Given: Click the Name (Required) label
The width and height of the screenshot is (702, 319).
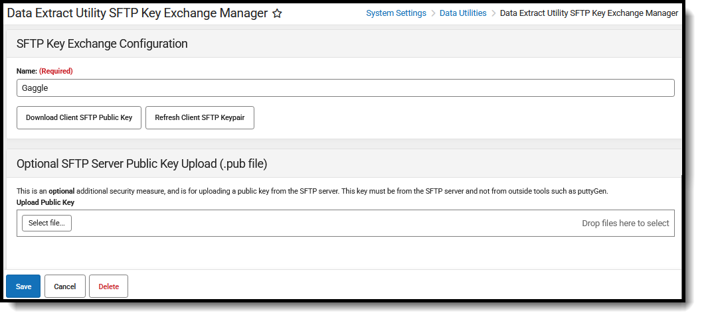Looking at the screenshot, I should (x=44, y=71).
